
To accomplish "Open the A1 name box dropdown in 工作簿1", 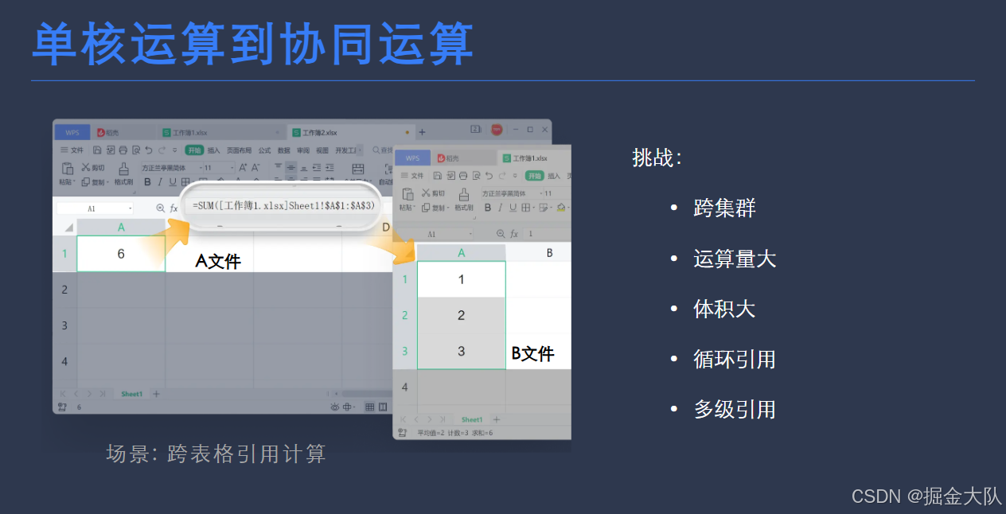I will [470, 234].
